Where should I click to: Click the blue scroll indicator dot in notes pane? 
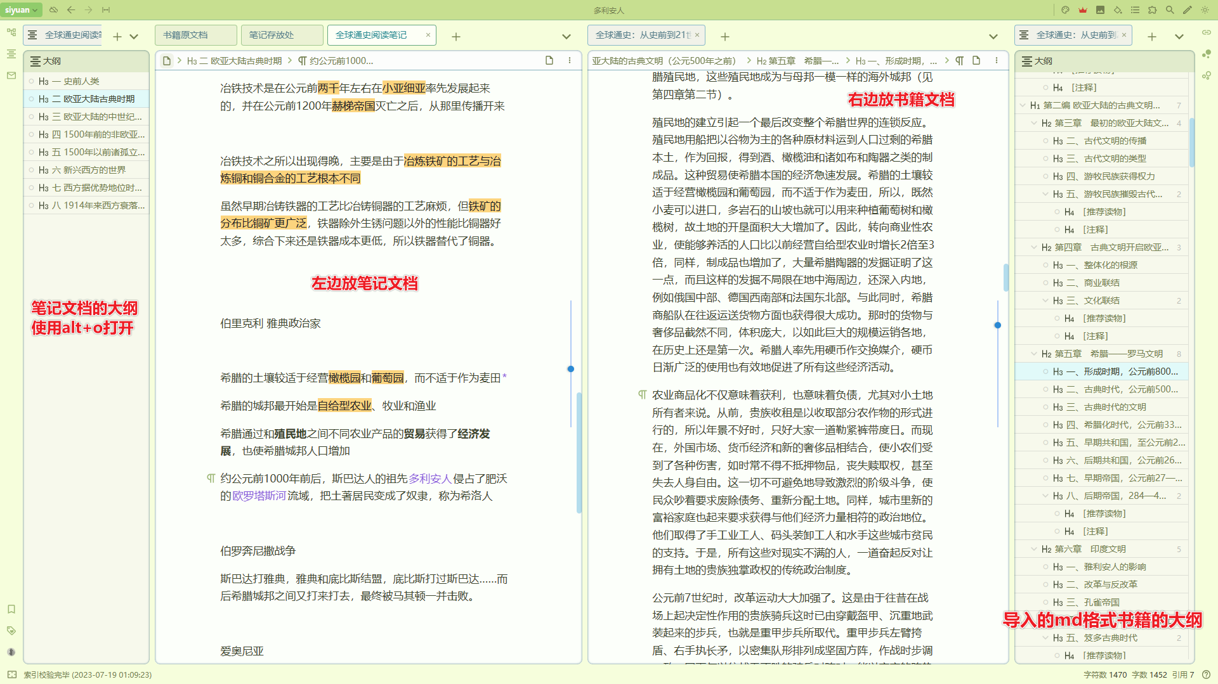point(570,369)
